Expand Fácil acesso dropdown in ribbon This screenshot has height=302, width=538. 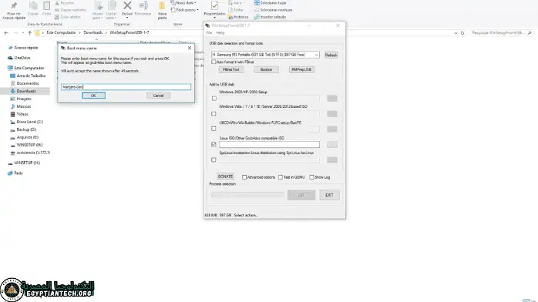pyautogui.click(x=197, y=10)
